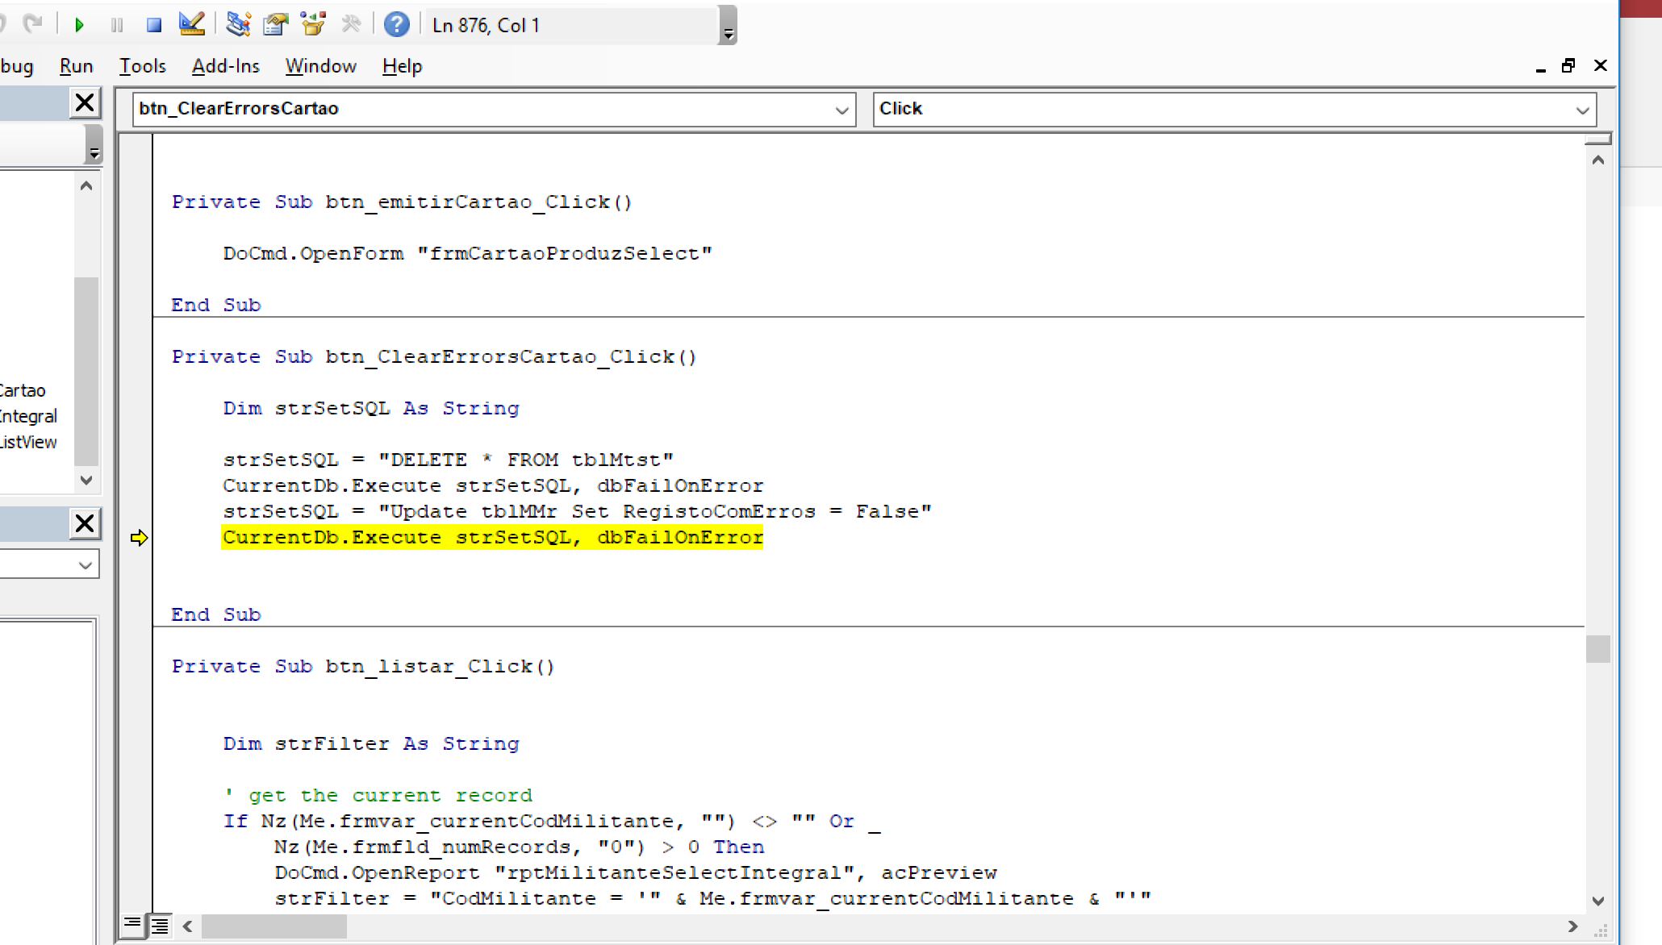Click the horizontal scrollbar right arrow
The width and height of the screenshot is (1662, 945).
click(x=1572, y=926)
